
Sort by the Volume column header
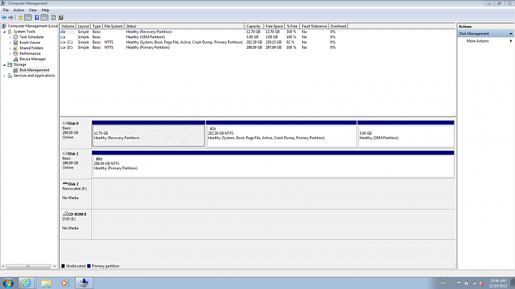pos(68,26)
